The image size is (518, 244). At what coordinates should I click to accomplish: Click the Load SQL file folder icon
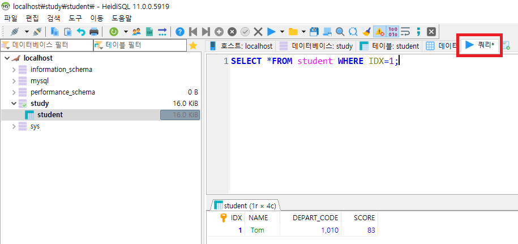(x=293, y=32)
